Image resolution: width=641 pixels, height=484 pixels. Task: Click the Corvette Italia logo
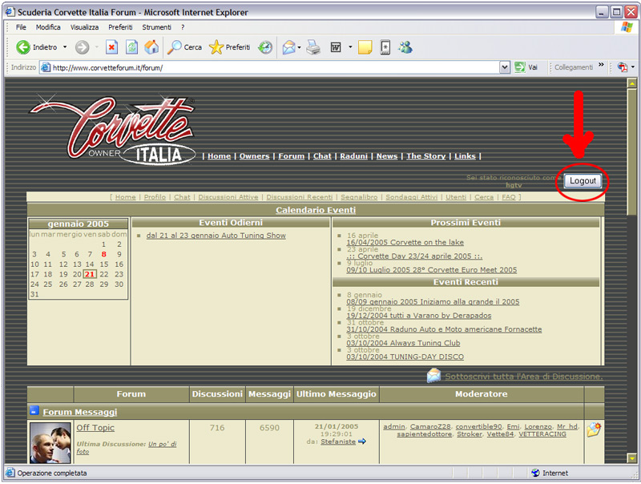(x=112, y=130)
